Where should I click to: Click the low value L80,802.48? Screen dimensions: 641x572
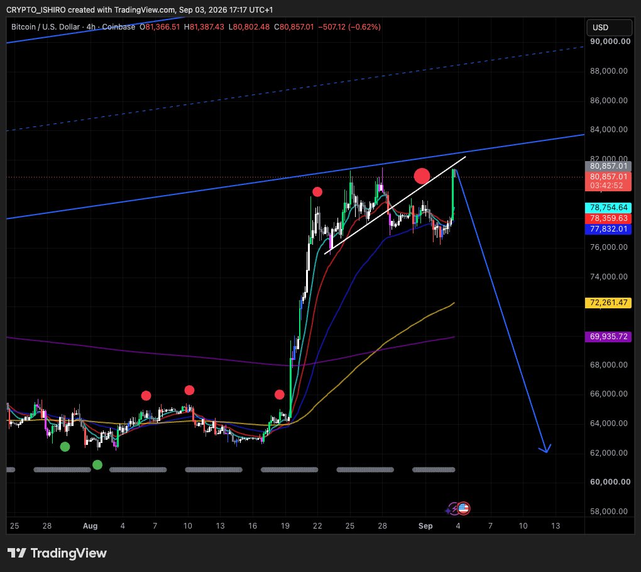(249, 27)
